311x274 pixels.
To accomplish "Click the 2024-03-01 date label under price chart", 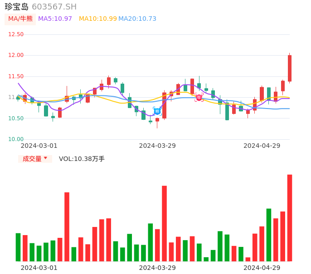I will 39,146.
